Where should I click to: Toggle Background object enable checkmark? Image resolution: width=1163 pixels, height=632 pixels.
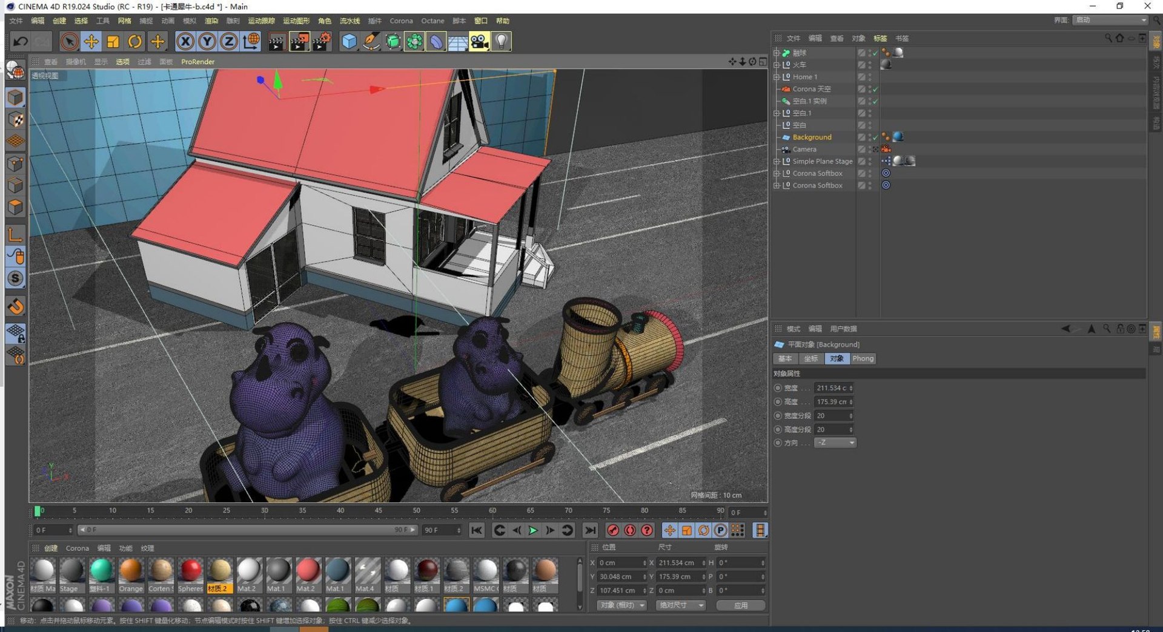point(875,137)
